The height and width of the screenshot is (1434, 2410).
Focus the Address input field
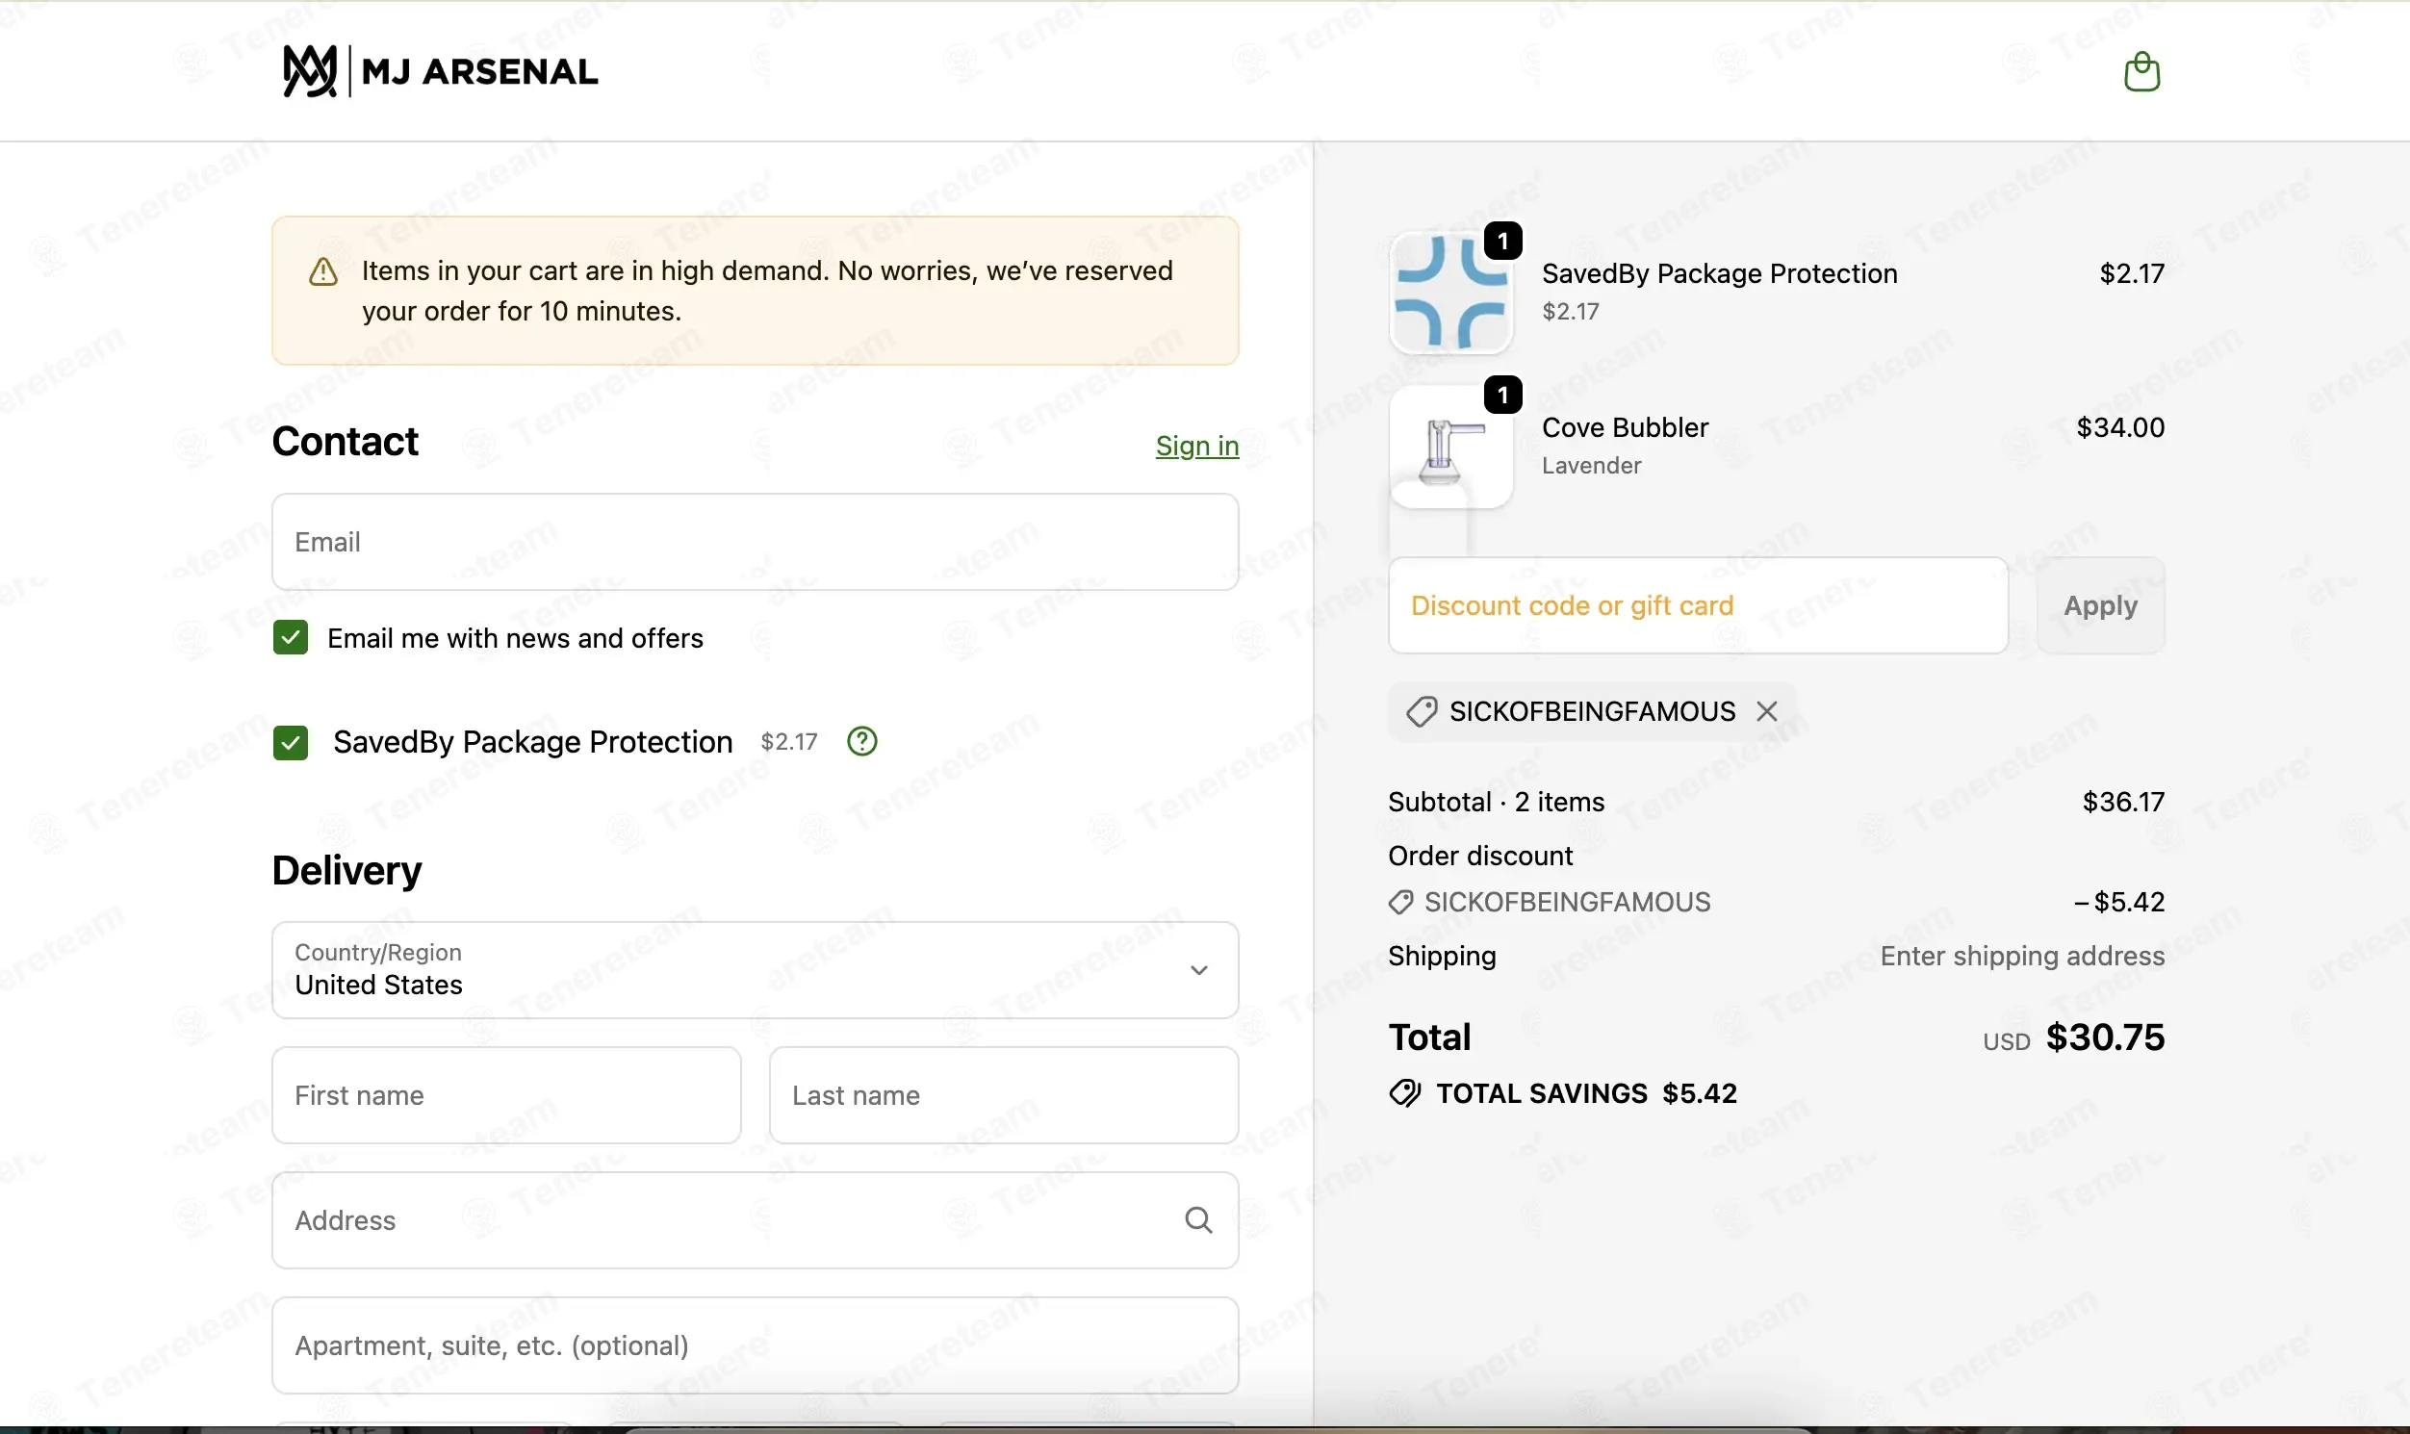tap(756, 1220)
